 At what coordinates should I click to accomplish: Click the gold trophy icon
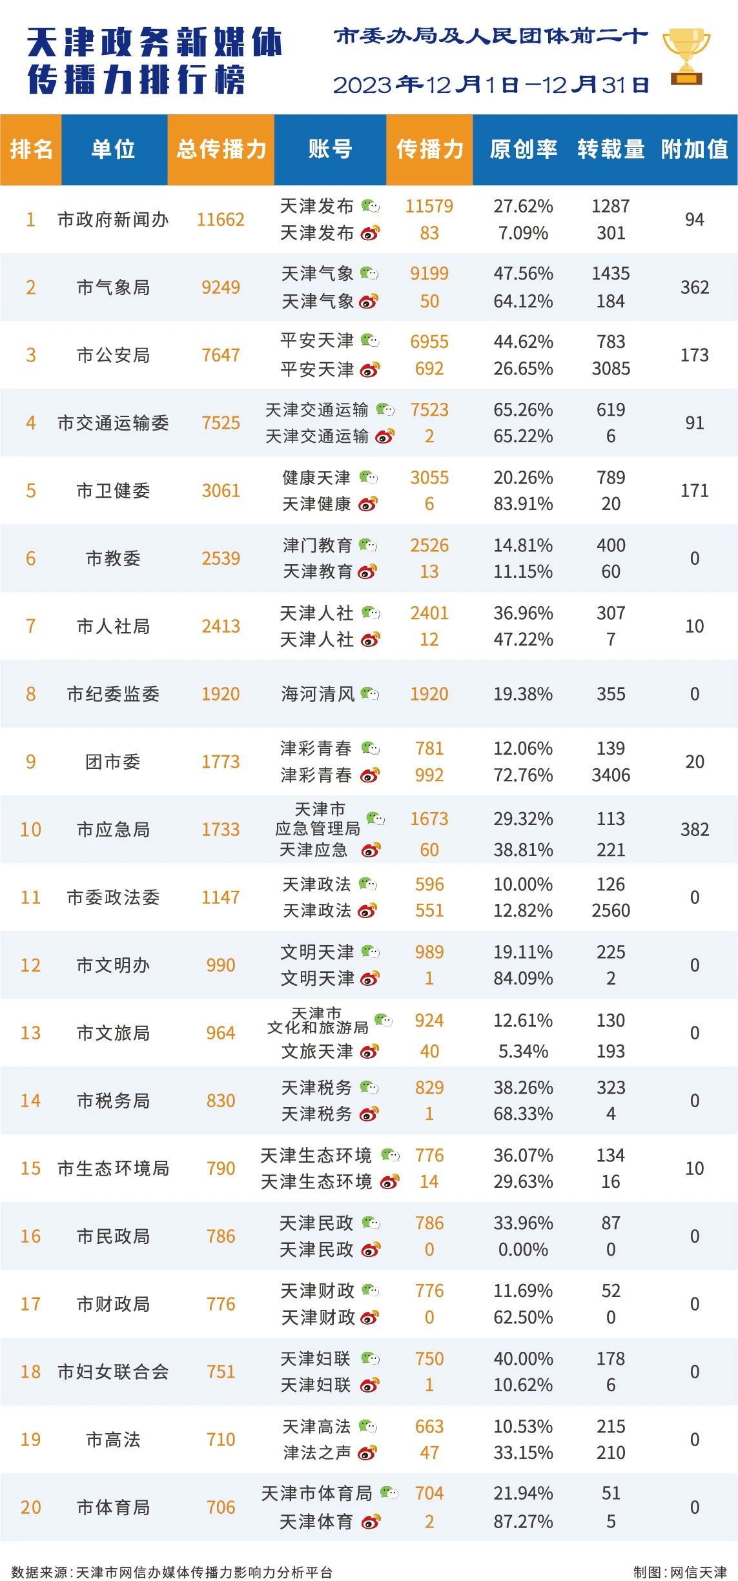click(686, 57)
